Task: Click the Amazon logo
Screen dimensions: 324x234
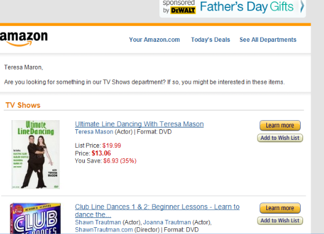Action: (23, 39)
